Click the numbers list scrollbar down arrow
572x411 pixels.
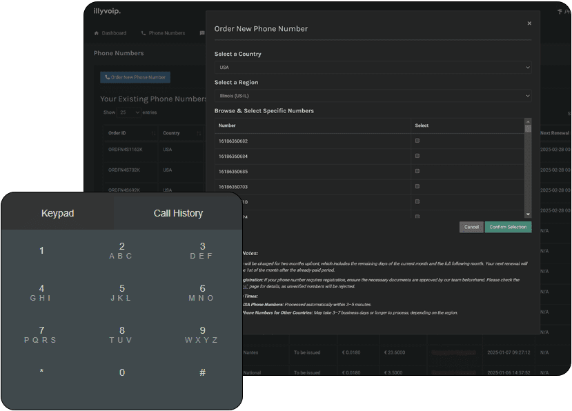pyautogui.click(x=528, y=214)
